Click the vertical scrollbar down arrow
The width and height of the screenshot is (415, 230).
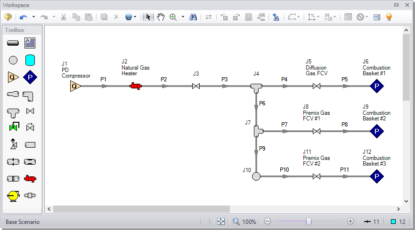pos(406,201)
